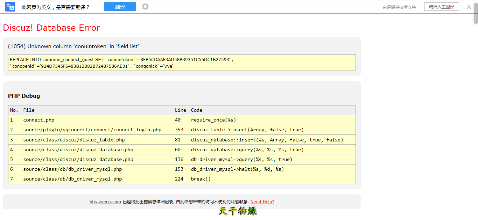Click the REPLACE INTO SQL query box

pyautogui.click(x=182, y=63)
